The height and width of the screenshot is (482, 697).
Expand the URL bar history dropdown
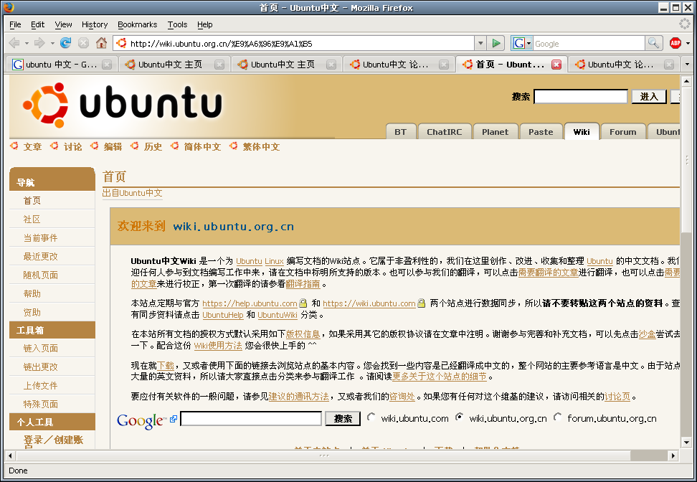coord(480,43)
